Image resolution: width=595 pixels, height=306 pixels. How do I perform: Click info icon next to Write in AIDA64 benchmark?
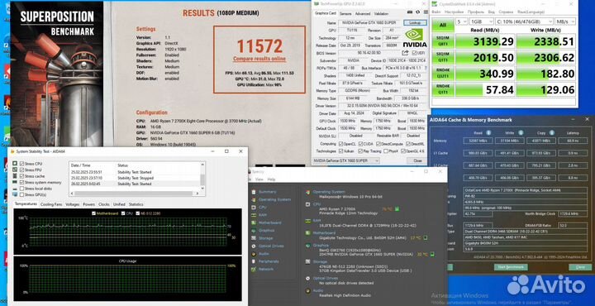pyautogui.click(x=521, y=133)
